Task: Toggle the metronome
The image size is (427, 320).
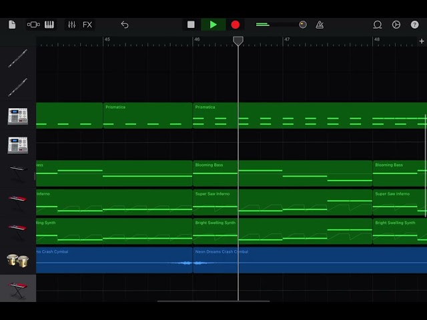Action: tap(320, 25)
